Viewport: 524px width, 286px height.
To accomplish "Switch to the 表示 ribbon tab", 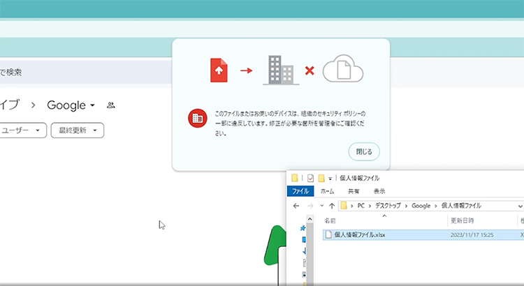I will (x=379, y=191).
